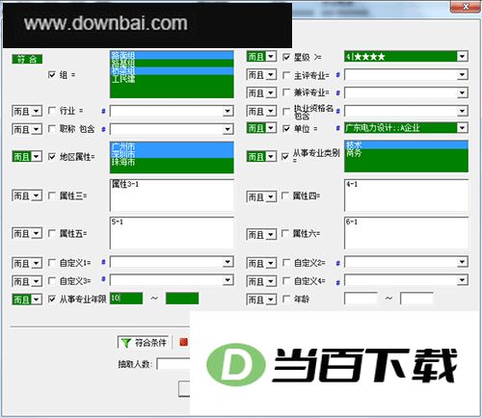This screenshot has width=482, height=418.
Task: Enable the 自定义1= checkbox
Action: (x=52, y=263)
